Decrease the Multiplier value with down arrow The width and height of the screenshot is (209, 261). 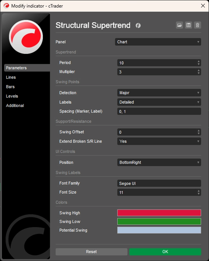tap(199, 73)
